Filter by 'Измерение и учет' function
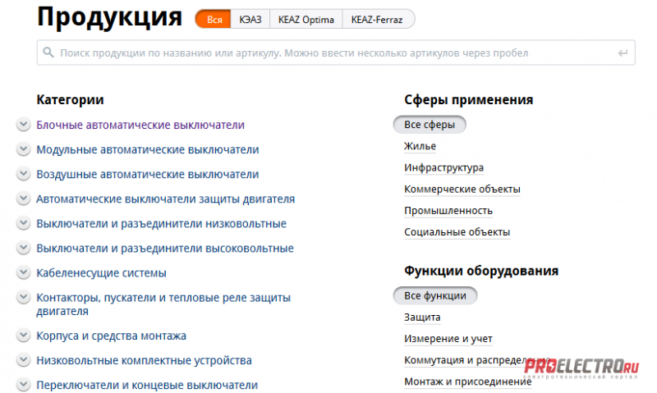 448,339
